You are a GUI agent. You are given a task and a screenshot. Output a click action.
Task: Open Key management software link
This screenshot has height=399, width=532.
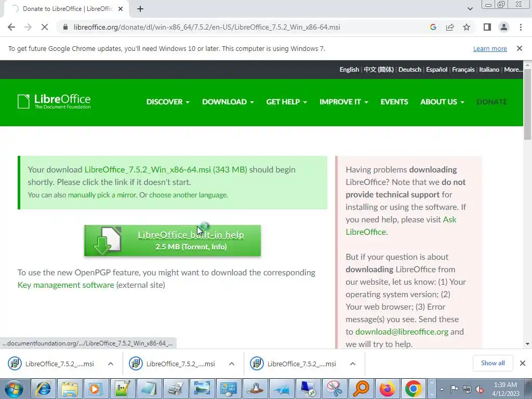(x=66, y=285)
